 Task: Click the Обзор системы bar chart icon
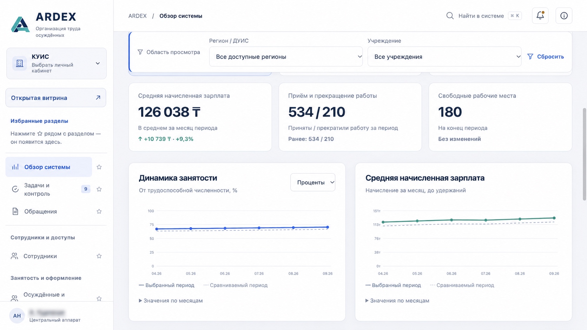pos(15,167)
